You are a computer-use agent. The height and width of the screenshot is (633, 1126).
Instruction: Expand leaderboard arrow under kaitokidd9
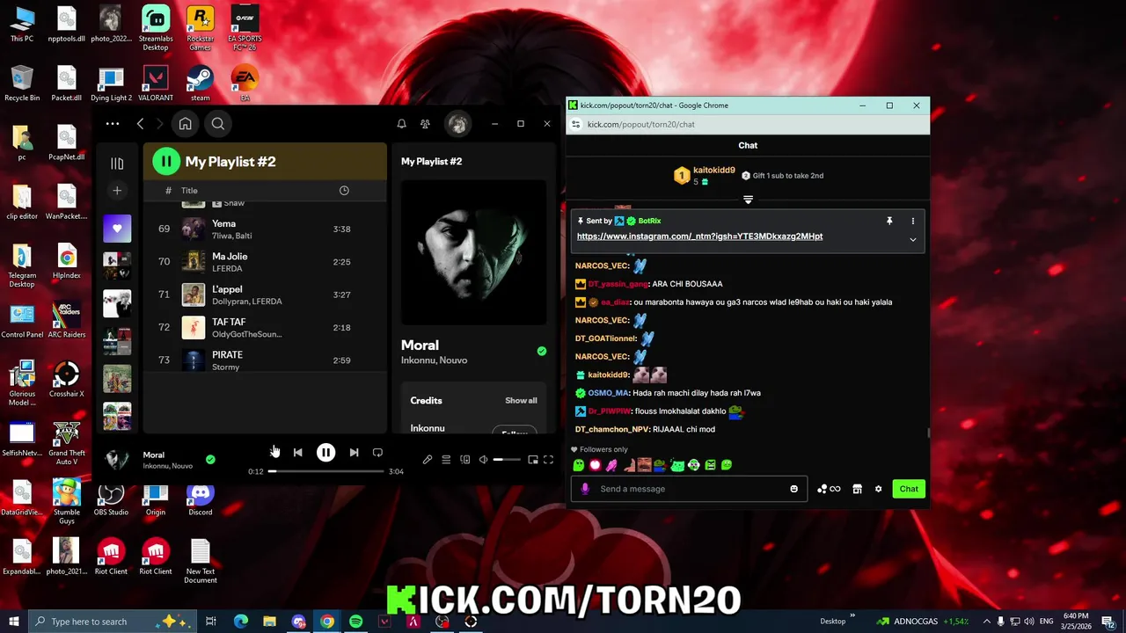(748, 200)
